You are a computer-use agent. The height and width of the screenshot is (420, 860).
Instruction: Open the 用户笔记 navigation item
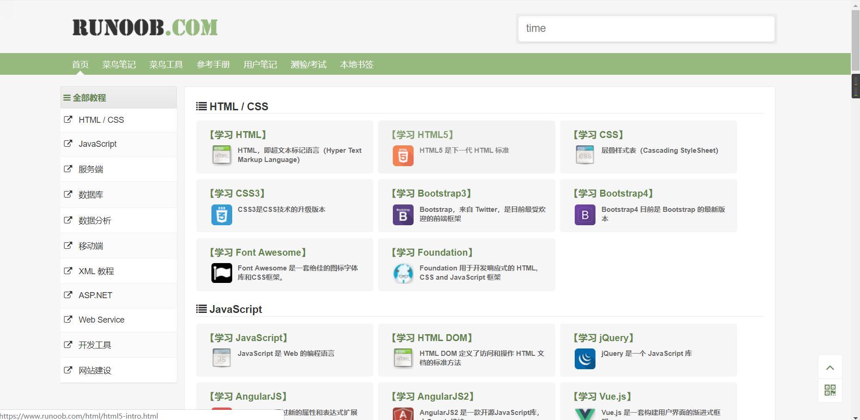point(260,64)
